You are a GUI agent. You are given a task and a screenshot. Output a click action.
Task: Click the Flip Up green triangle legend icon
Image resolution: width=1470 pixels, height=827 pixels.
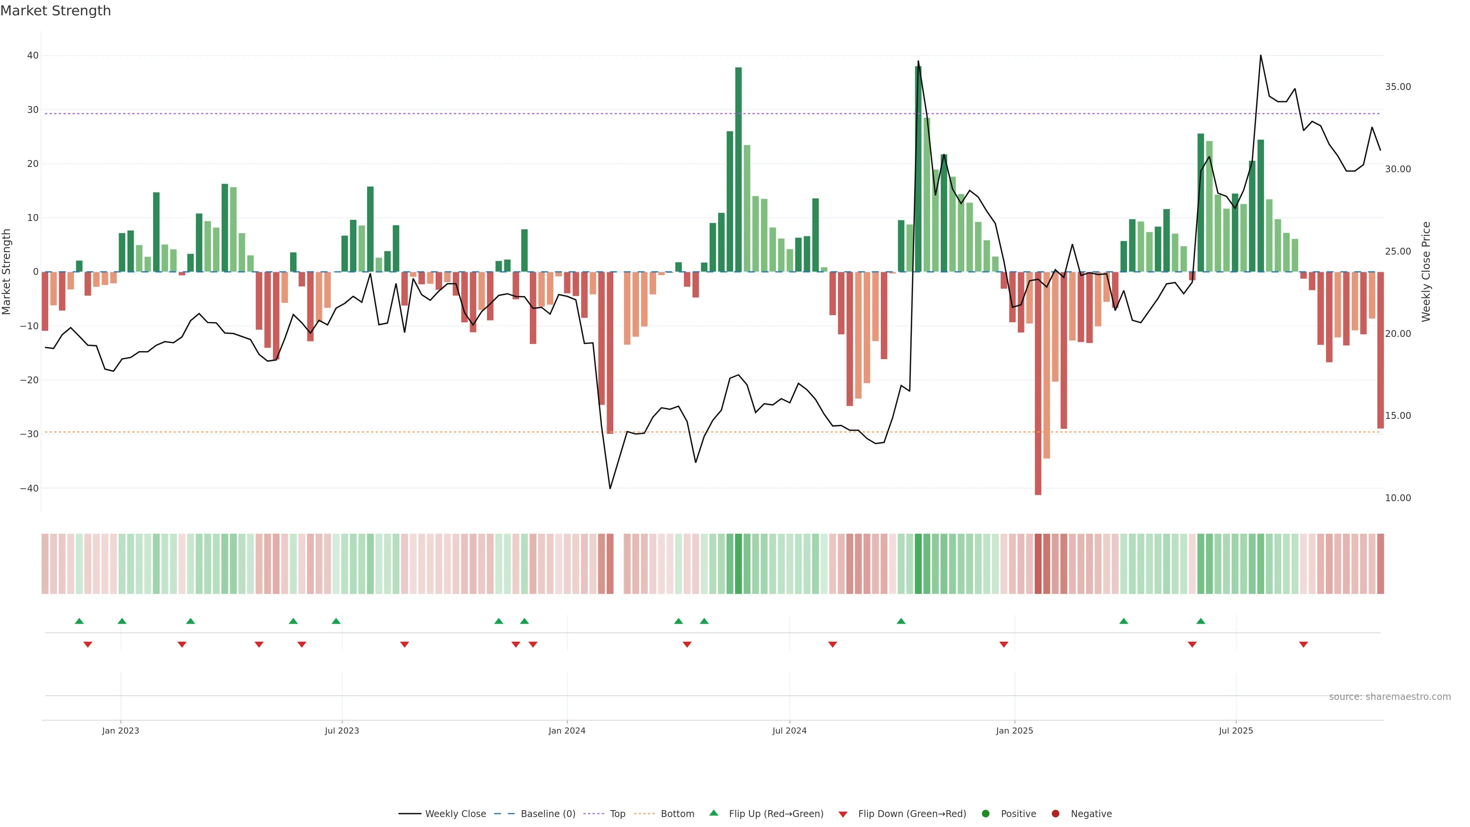coord(713,813)
